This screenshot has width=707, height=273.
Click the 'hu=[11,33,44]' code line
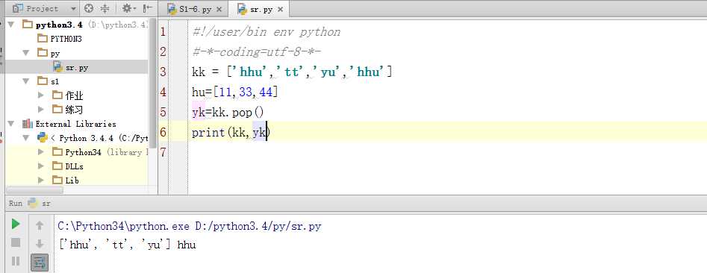[235, 92]
